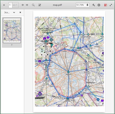Click the RUGEL waypoint triangle

88,55
